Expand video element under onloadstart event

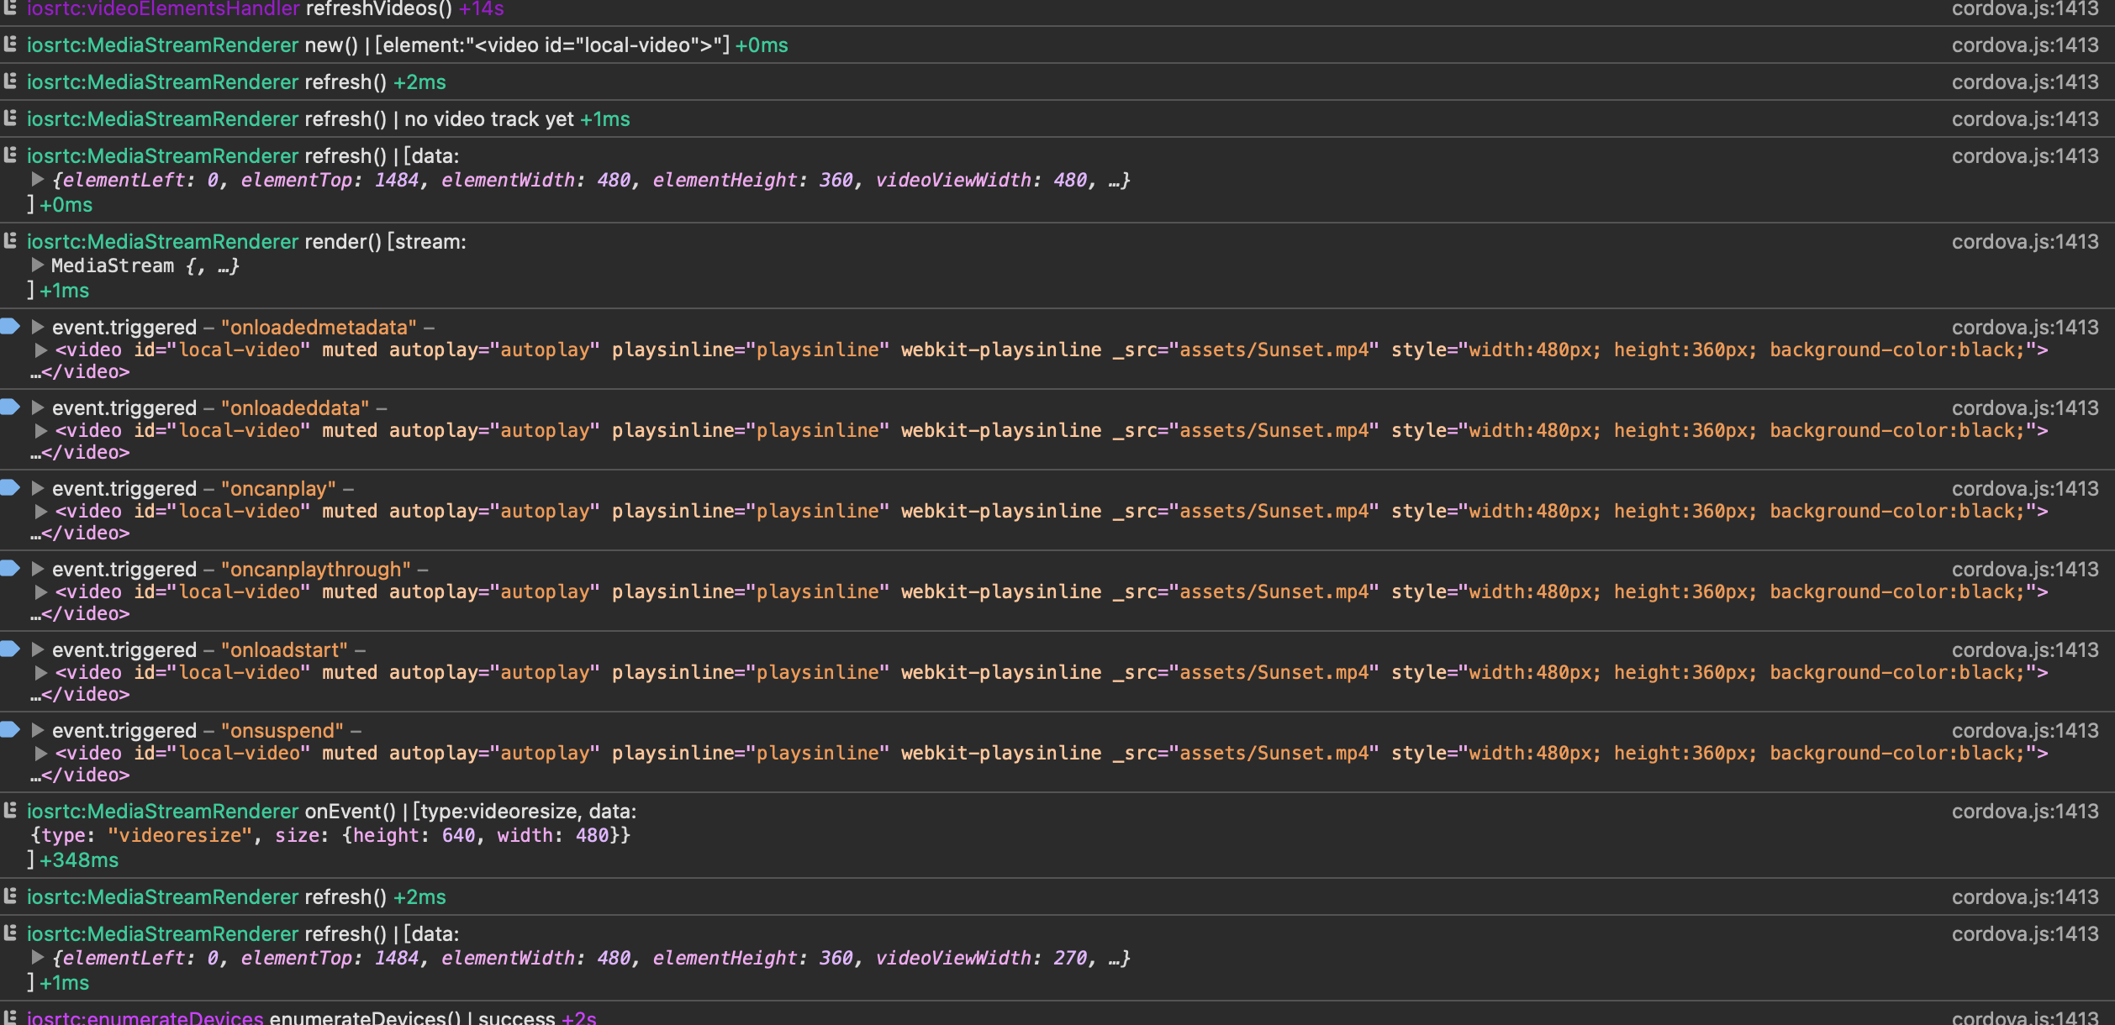coord(40,672)
